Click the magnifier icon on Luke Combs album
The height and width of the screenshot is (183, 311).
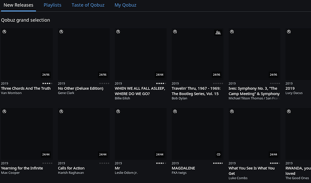click(232, 111)
